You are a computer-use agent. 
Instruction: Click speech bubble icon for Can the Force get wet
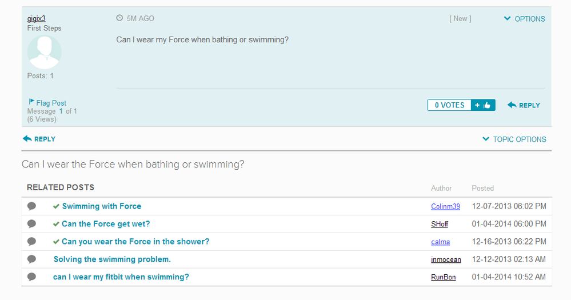point(31,223)
